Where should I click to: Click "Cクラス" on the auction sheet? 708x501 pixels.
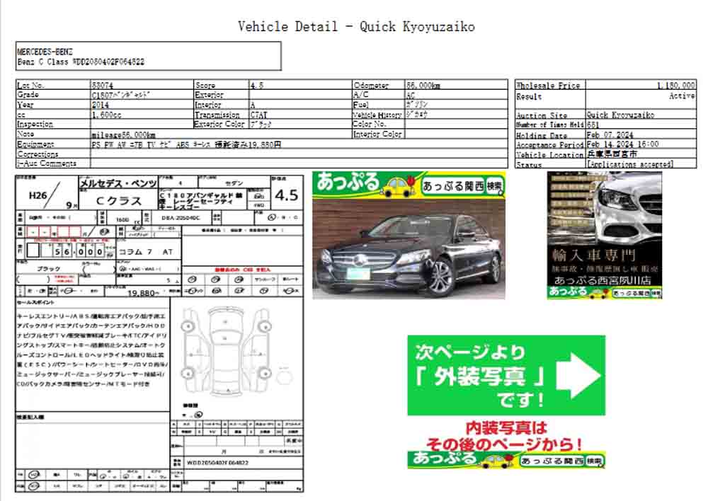click(x=119, y=201)
